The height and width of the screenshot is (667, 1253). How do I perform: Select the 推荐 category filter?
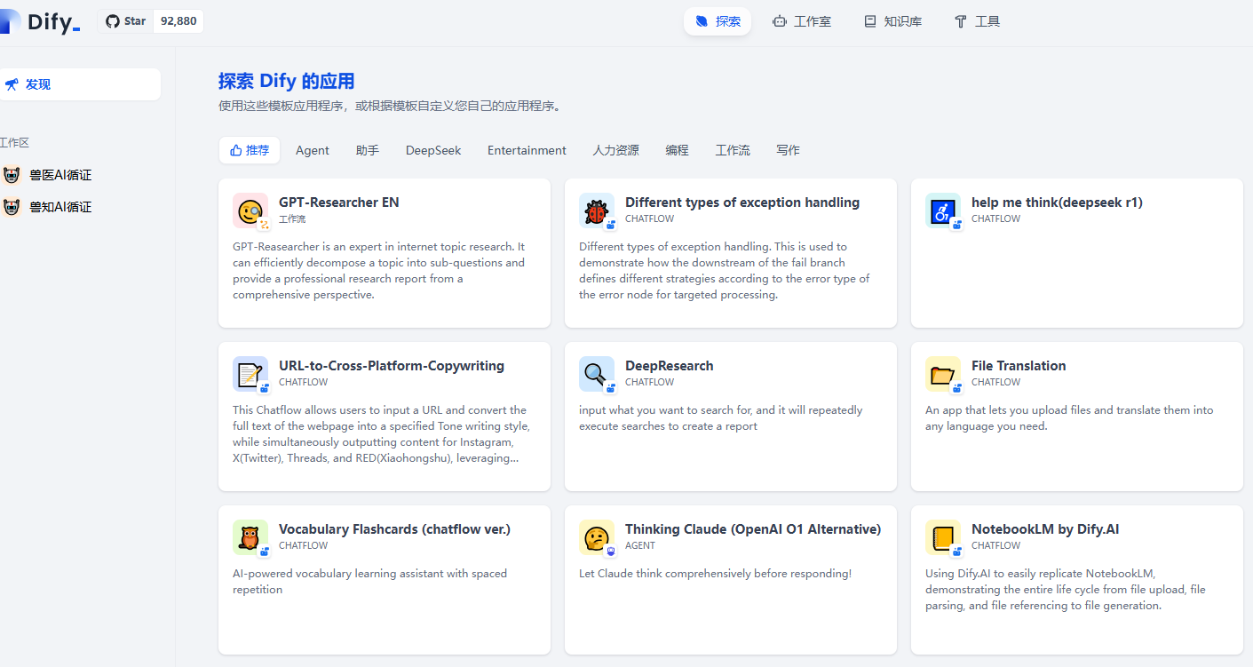250,150
